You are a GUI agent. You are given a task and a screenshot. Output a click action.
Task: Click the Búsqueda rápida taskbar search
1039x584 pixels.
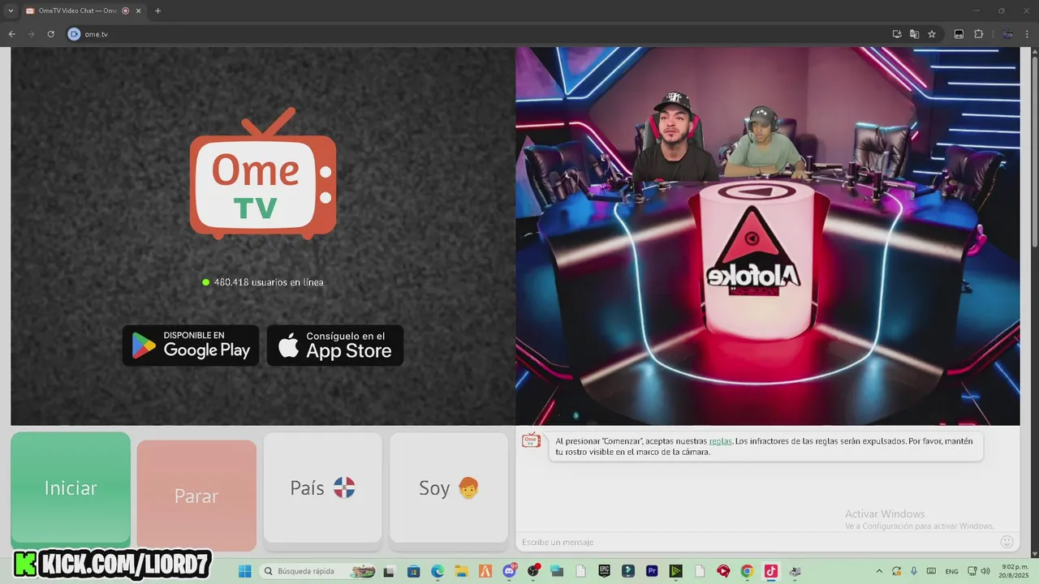pos(319,571)
